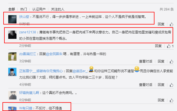Open 轩辕狗蛋儿啊's profile name link
Screen dimensions: 177x111
[29, 93]
